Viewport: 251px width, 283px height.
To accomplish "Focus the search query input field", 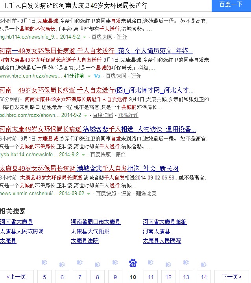I will pyautogui.click(x=106, y=6).
